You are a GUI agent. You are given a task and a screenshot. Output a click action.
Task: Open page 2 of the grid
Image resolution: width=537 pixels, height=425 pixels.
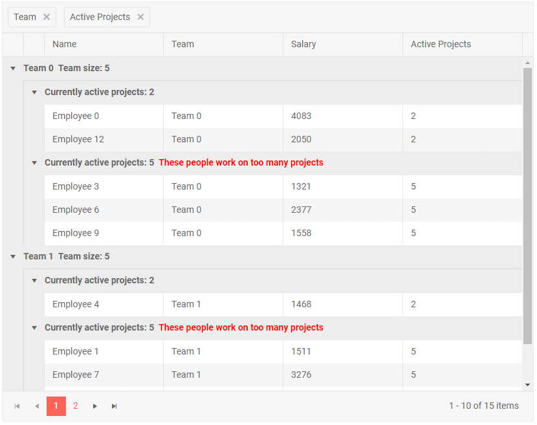click(76, 406)
